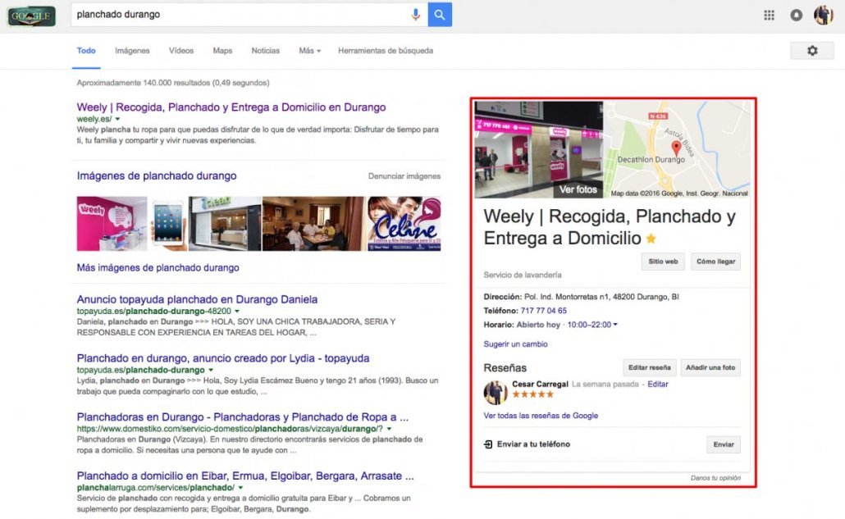This screenshot has width=845, height=519.
Task: Open Herramientas de búsqueda
Action: (x=386, y=51)
